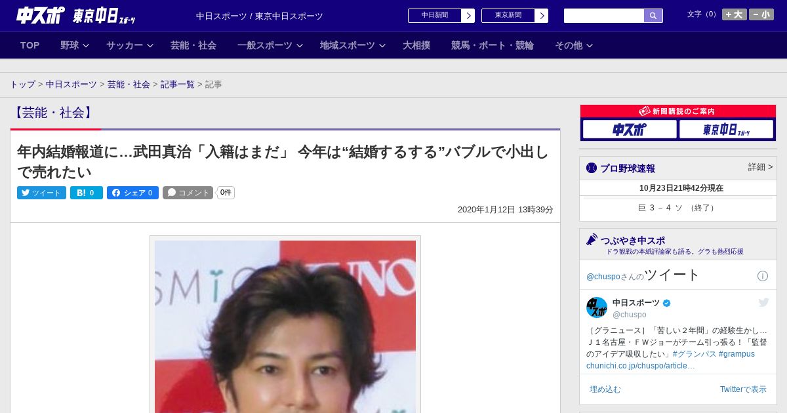This screenshot has height=413, width=787.
Task: Click the arrow beside 中日新聞
Action: click(x=468, y=16)
